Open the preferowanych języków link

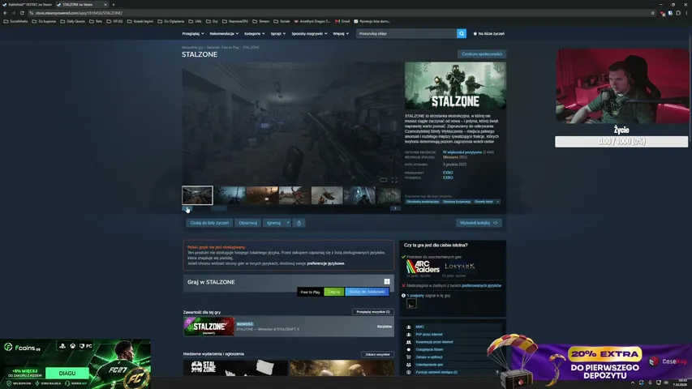point(482,285)
